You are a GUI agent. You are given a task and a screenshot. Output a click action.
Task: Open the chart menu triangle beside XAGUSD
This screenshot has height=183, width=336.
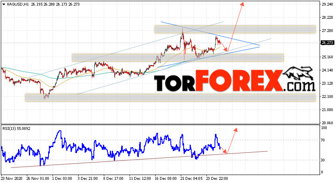click(x=4, y=4)
